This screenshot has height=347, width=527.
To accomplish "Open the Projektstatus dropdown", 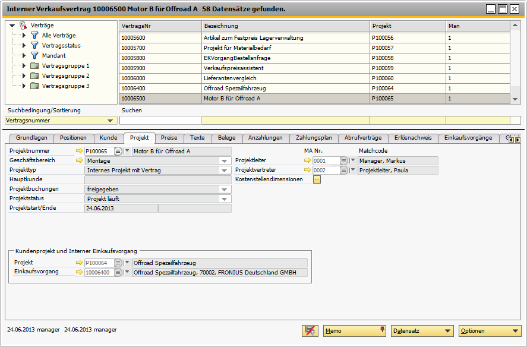I will point(225,198).
